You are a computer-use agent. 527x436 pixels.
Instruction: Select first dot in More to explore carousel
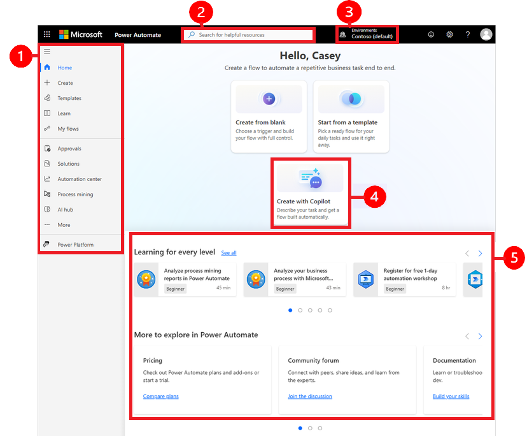tap(300, 428)
